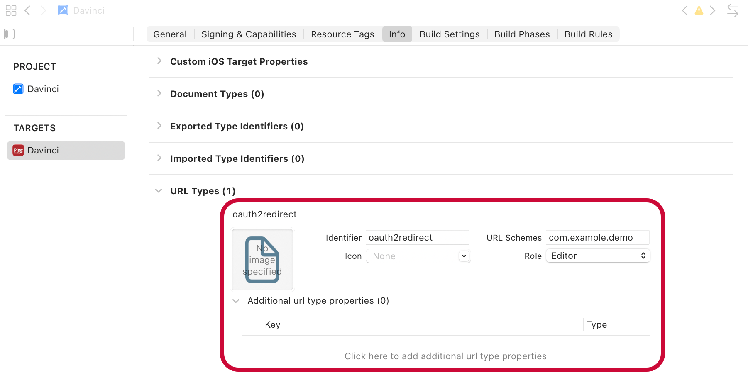Viewport: 748px width, 380px height.
Task: Open the code review comparison view
Action: click(733, 10)
